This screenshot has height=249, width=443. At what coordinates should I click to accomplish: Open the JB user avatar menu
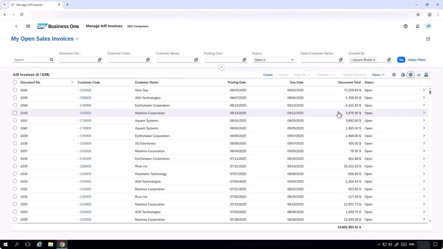tap(428, 26)
